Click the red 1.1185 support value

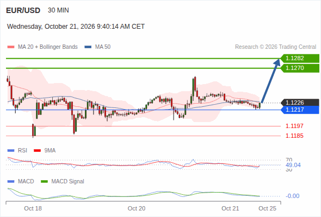click(x=294, y=136)
